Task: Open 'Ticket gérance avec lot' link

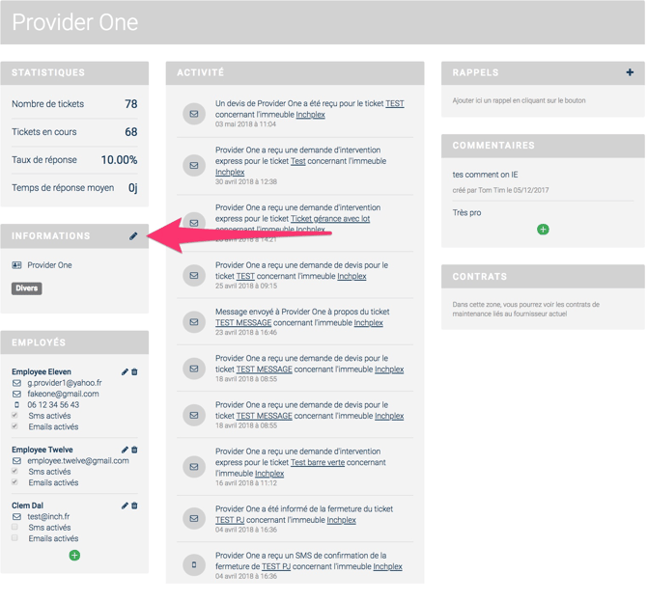Action: click(330, 219)
